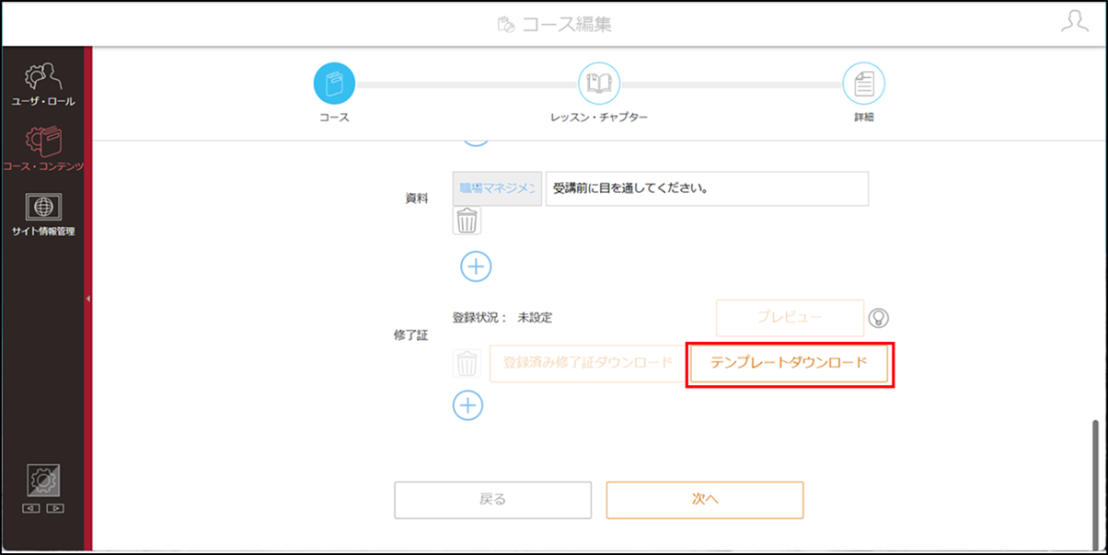Select the コース・コンテンツ sidebar item
This screenshot has height=555, width=1108.
[43, 150]
